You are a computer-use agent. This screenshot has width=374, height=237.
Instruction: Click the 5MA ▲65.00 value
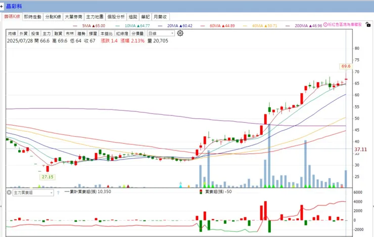pyautogui.click(x=93, y=26)
